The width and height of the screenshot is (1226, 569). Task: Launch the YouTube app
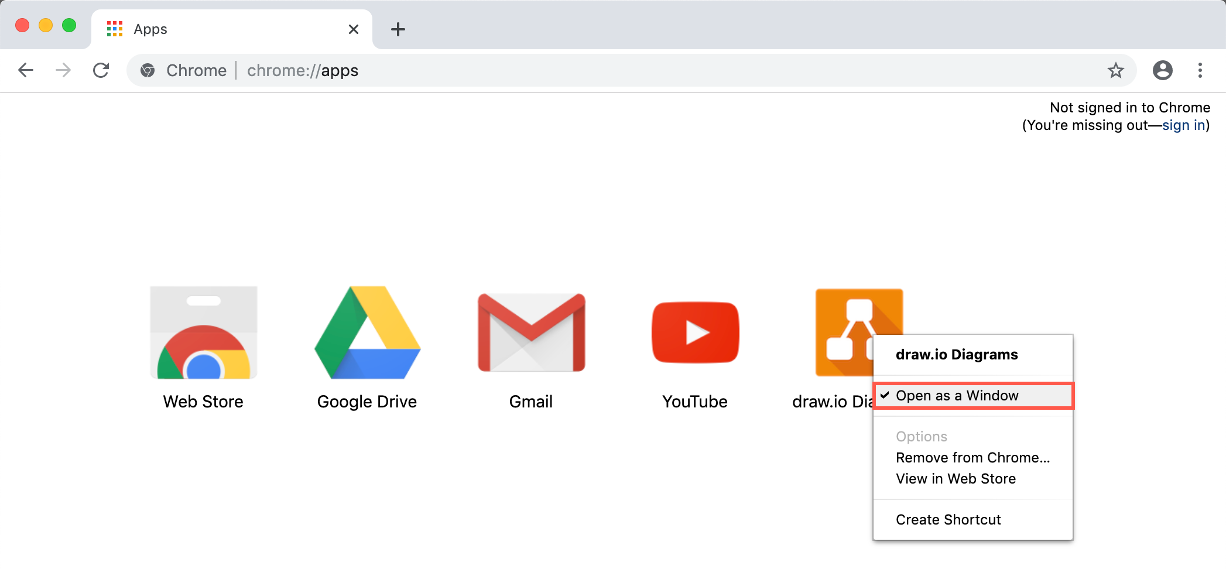pyautogui.click(x=694, y=332)
